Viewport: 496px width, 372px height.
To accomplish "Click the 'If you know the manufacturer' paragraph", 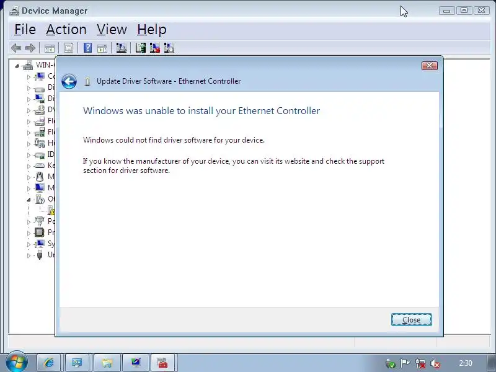I will 234,166.
